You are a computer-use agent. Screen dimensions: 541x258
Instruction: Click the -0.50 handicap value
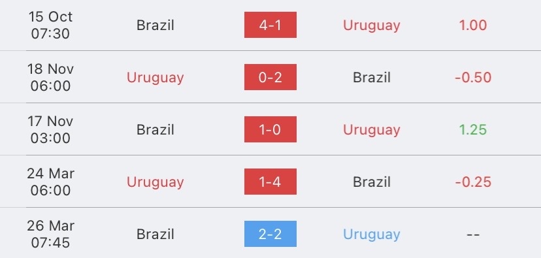(x=473, y=77)
